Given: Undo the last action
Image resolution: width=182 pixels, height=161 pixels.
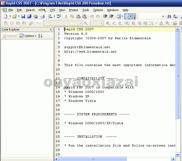Looking at the screenshot, I should pyautogui.click(x=92, y=16).
